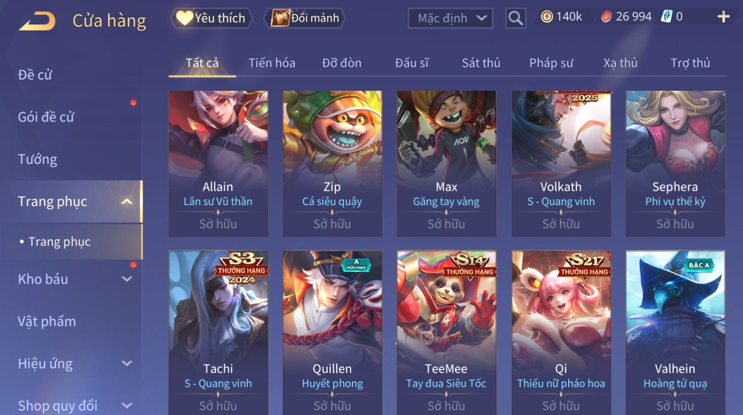Select the Tiến hóa tab
Image resolution: width=743 pixels, height=415 pixels.
pyautogui.click(x=272, y=63)
